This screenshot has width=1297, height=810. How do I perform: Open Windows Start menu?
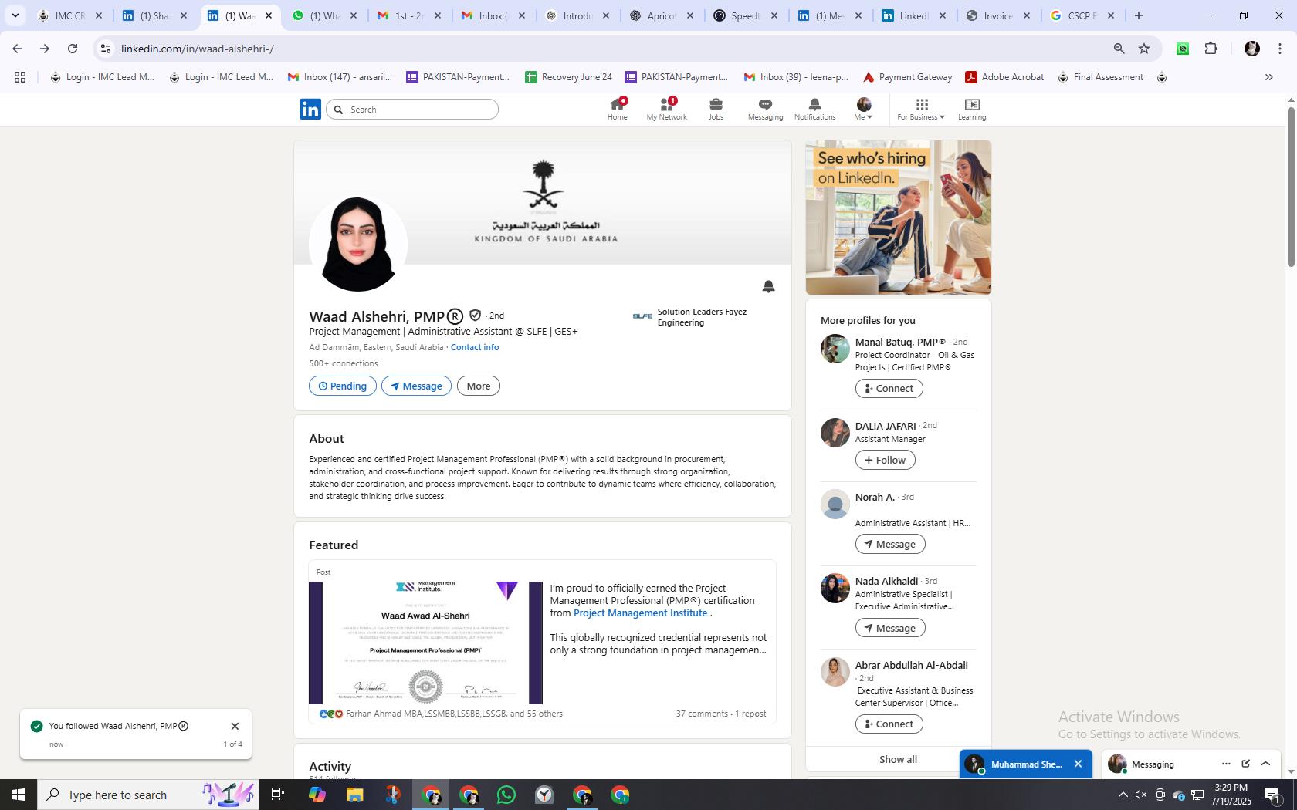pos(19,795)
